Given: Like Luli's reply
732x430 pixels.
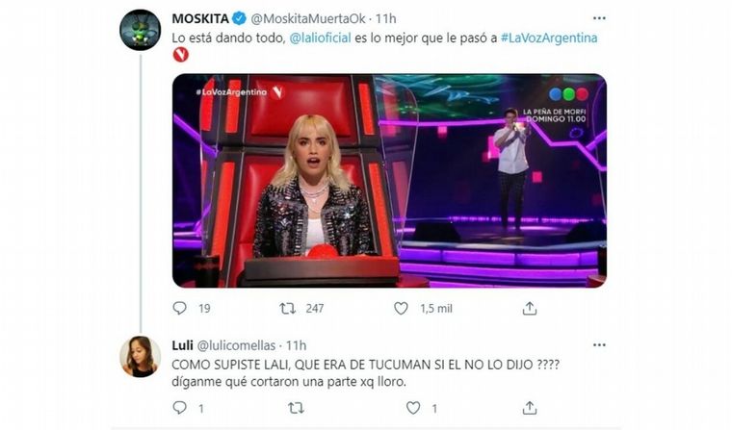Looking at the screenshot, I should [413, 408].
